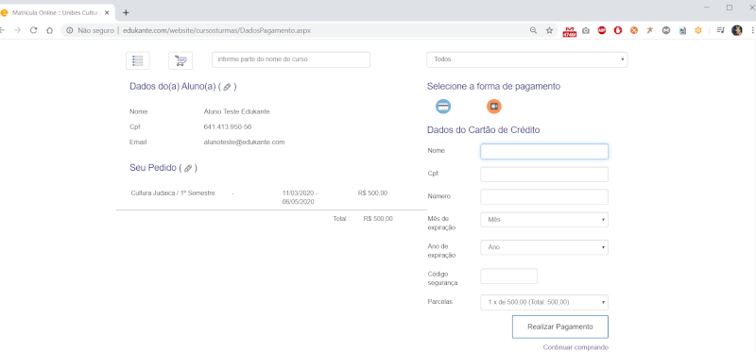Open the Chrome profile avatar
The height and width of the screenshot is (352, 756).
point(737,30)
